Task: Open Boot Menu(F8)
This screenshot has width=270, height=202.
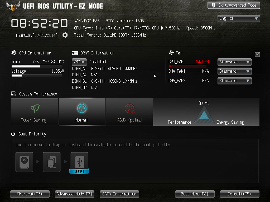Action: tap(195, 194)
